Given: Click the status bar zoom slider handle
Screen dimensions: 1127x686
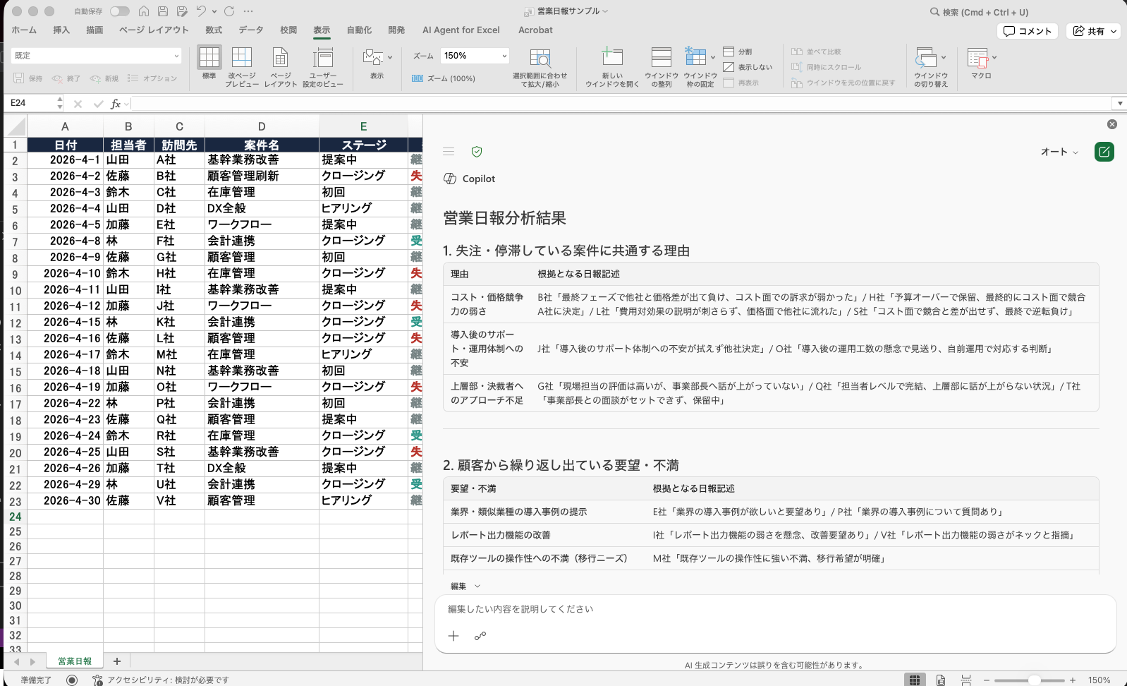Looking at the screenshot, I should coord(1034,680).
